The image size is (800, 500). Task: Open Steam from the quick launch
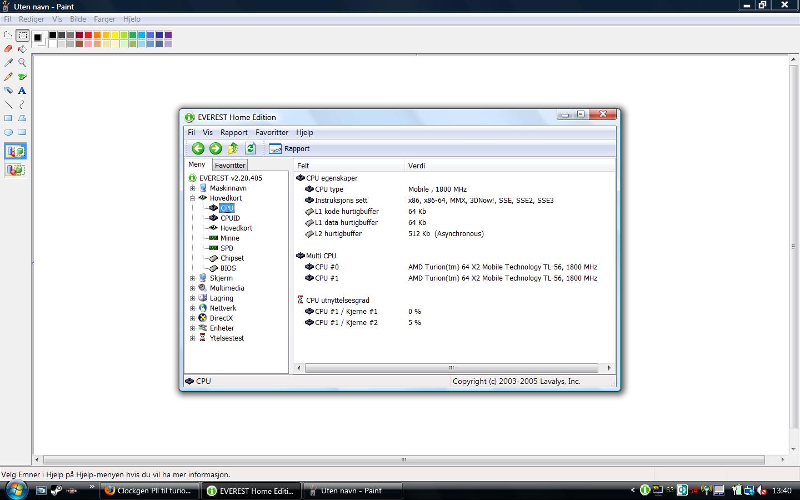click(x=56, y=490)
